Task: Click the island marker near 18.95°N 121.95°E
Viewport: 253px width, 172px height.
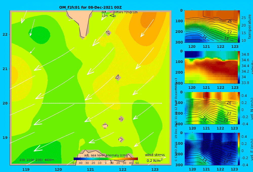Action: (121, 139)
